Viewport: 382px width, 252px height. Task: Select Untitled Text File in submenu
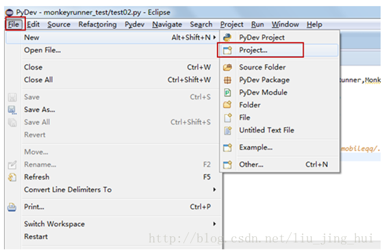click(279, 130)
